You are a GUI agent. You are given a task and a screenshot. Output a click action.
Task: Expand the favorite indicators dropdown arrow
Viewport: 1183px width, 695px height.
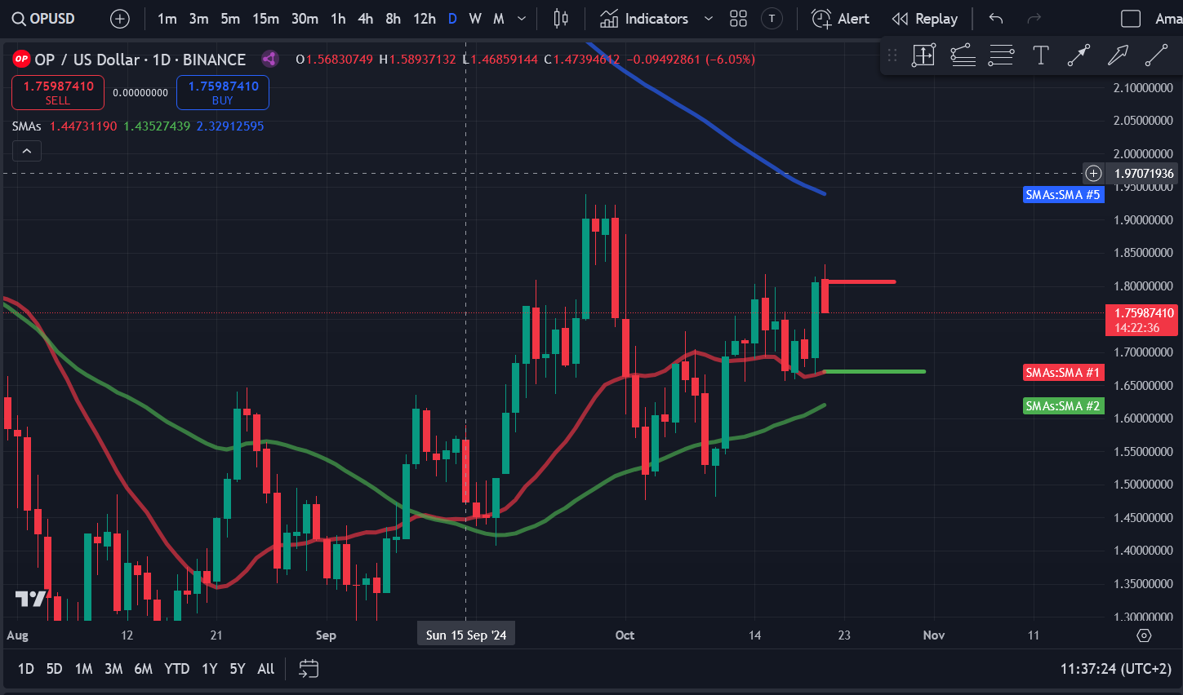pyautogui.click(x=708, y=18)
